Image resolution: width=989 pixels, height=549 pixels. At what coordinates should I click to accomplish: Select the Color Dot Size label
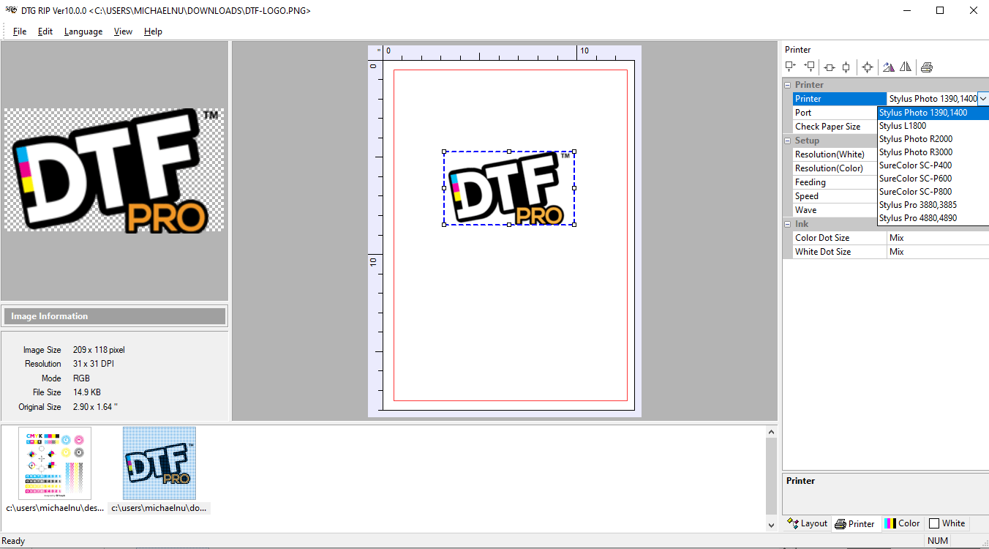click(822, 238)
